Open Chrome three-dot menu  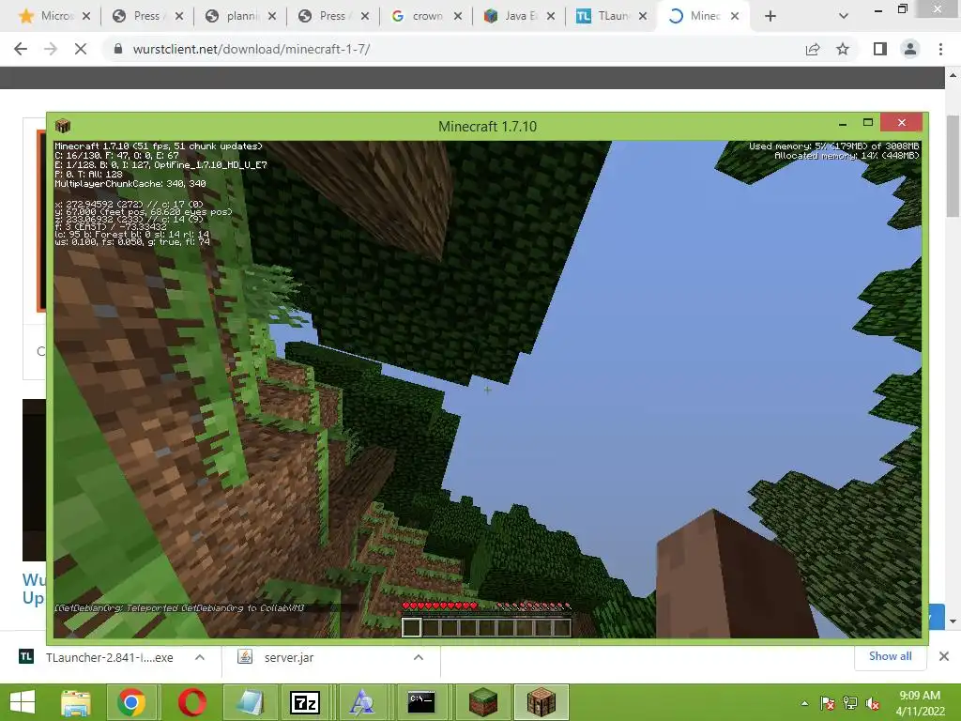pos(940,49)
